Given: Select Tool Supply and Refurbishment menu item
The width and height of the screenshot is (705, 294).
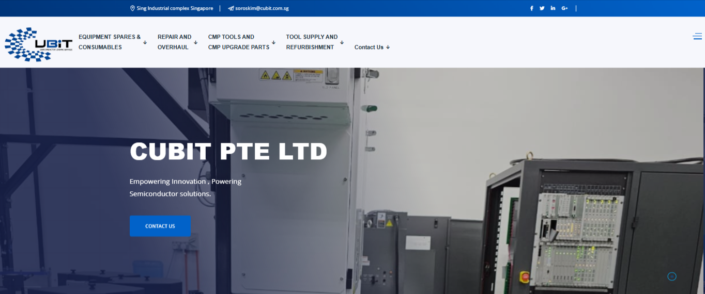Looking at the screenshot, I should (312, 42).
